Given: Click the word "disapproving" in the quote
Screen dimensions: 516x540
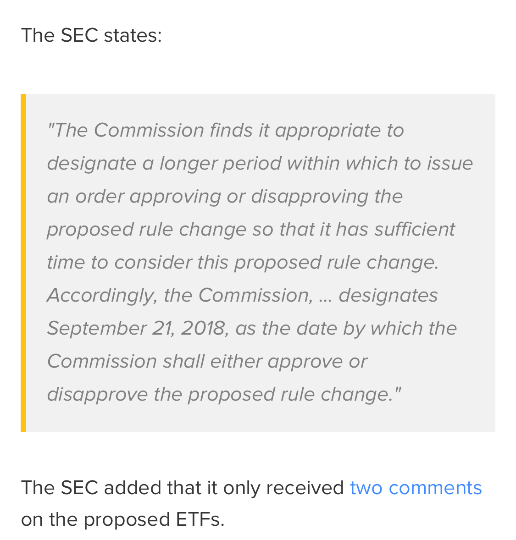Looking at the screenshot, I should coord(310,196).
